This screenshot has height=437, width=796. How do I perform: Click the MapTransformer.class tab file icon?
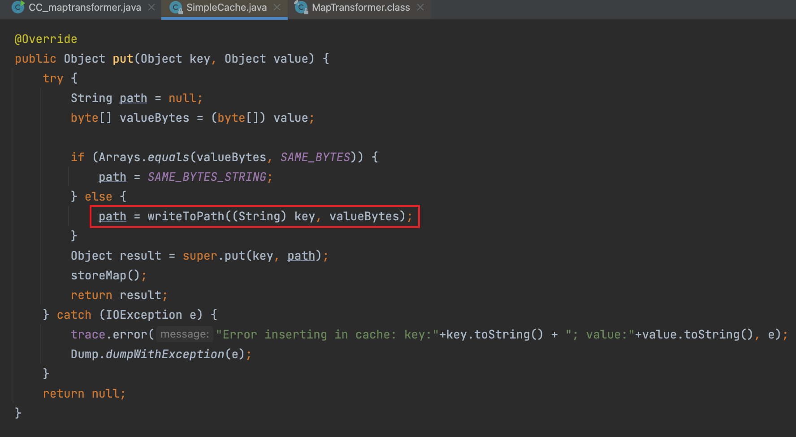click(301, 7)
